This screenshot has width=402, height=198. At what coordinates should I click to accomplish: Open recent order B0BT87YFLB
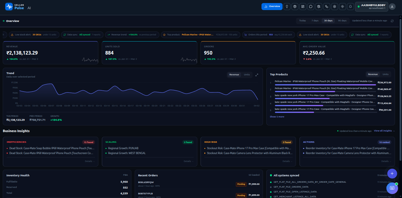click(x=199, y=195)
